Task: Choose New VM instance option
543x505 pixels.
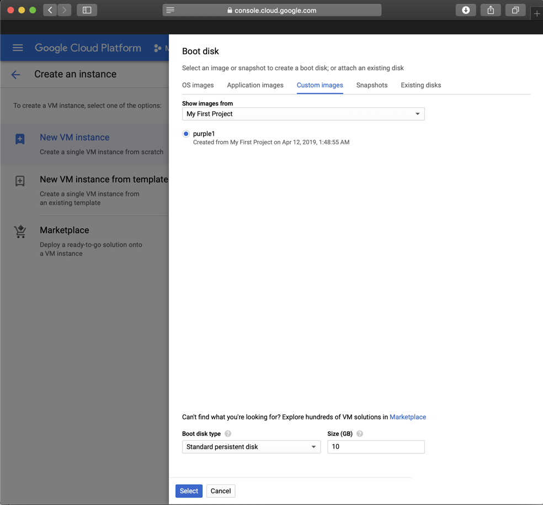Action: [x=84, y=144]
